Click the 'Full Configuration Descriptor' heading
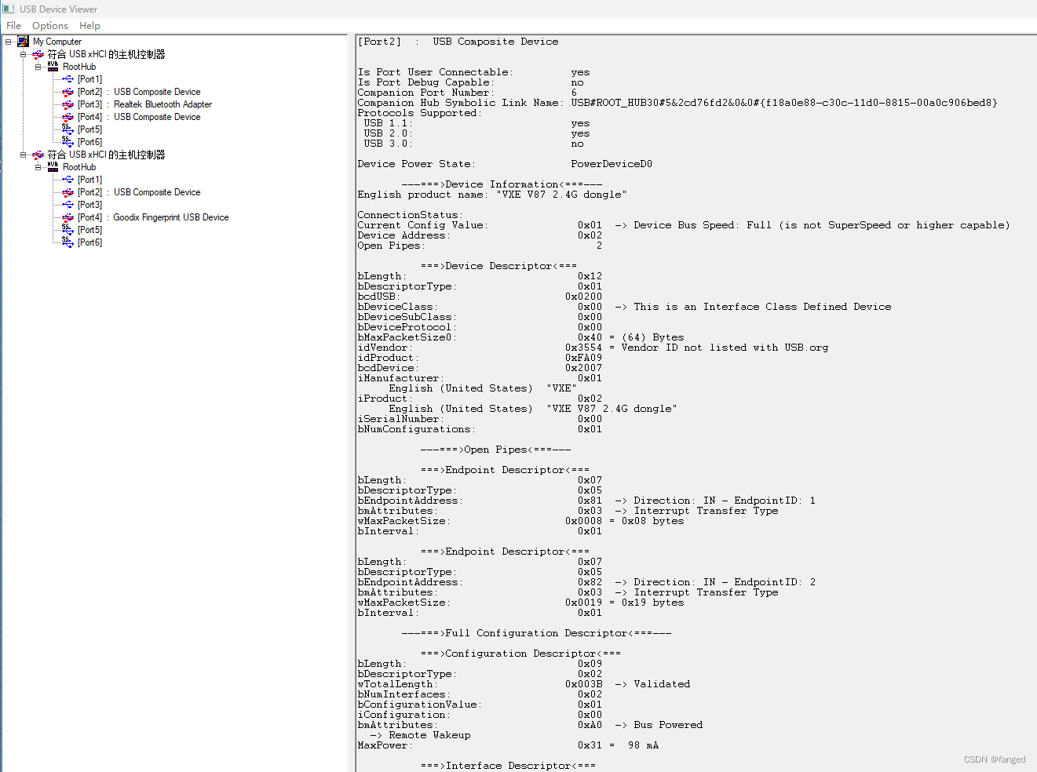This screenshot has height=772, width=1037. coord(536,633)
